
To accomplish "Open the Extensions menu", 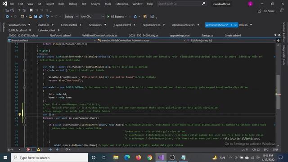I will pyautogui.click(x=121, y=4).
